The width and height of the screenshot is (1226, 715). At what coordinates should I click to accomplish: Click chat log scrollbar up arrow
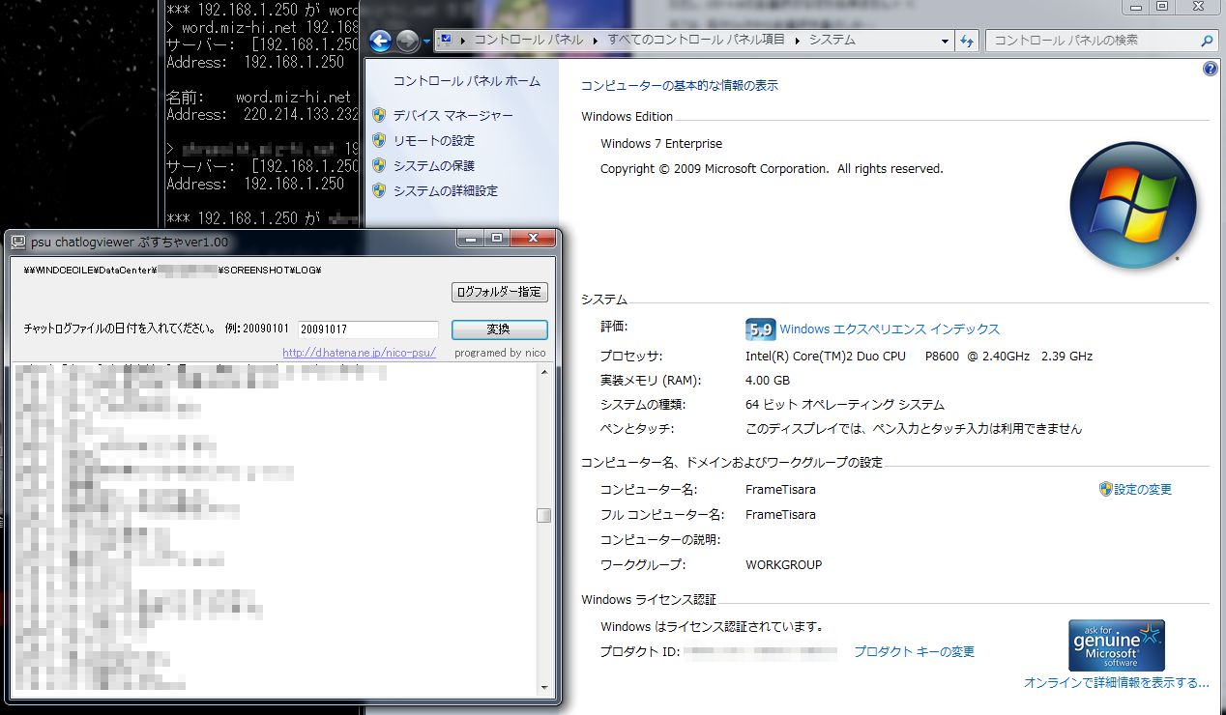[544, 373]
